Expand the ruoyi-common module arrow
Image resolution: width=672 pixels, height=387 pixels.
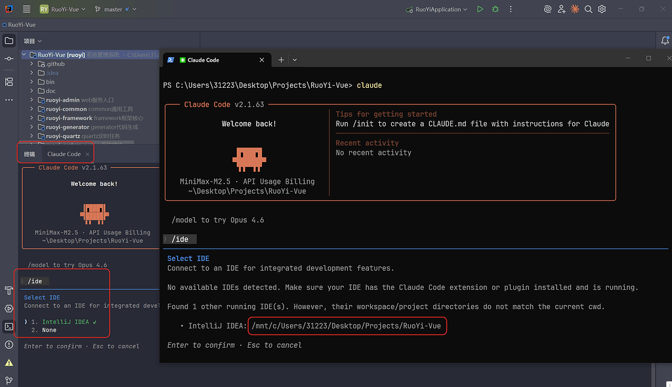(31, 109)
